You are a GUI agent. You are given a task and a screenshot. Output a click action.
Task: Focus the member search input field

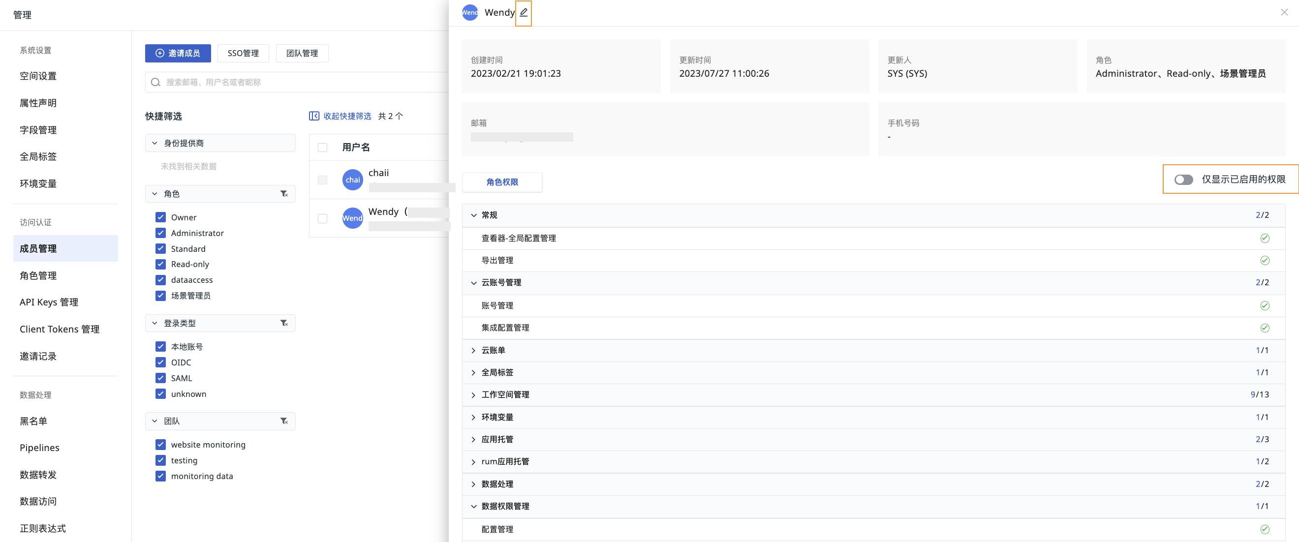pyautogui.click(x=298, y=82)
